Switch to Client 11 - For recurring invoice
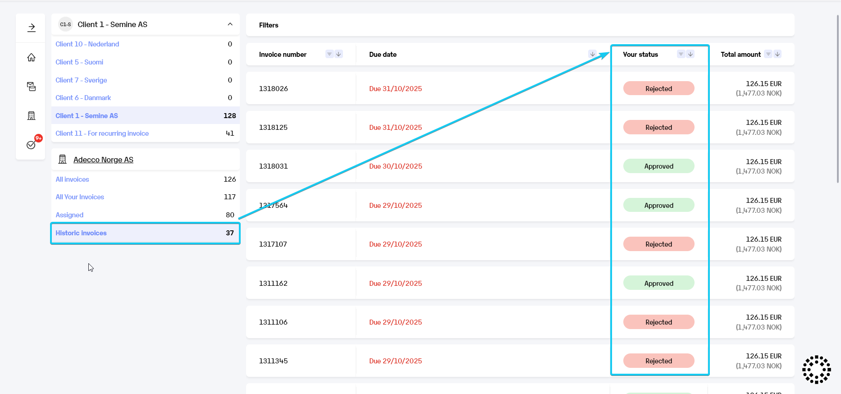 pyautogui.click(x=102, y=133)
